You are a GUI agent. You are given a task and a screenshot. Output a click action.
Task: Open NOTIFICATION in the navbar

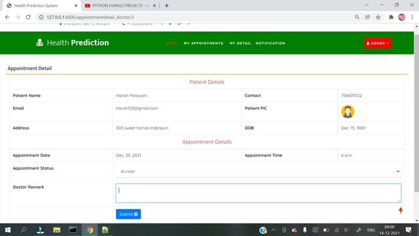270,43
